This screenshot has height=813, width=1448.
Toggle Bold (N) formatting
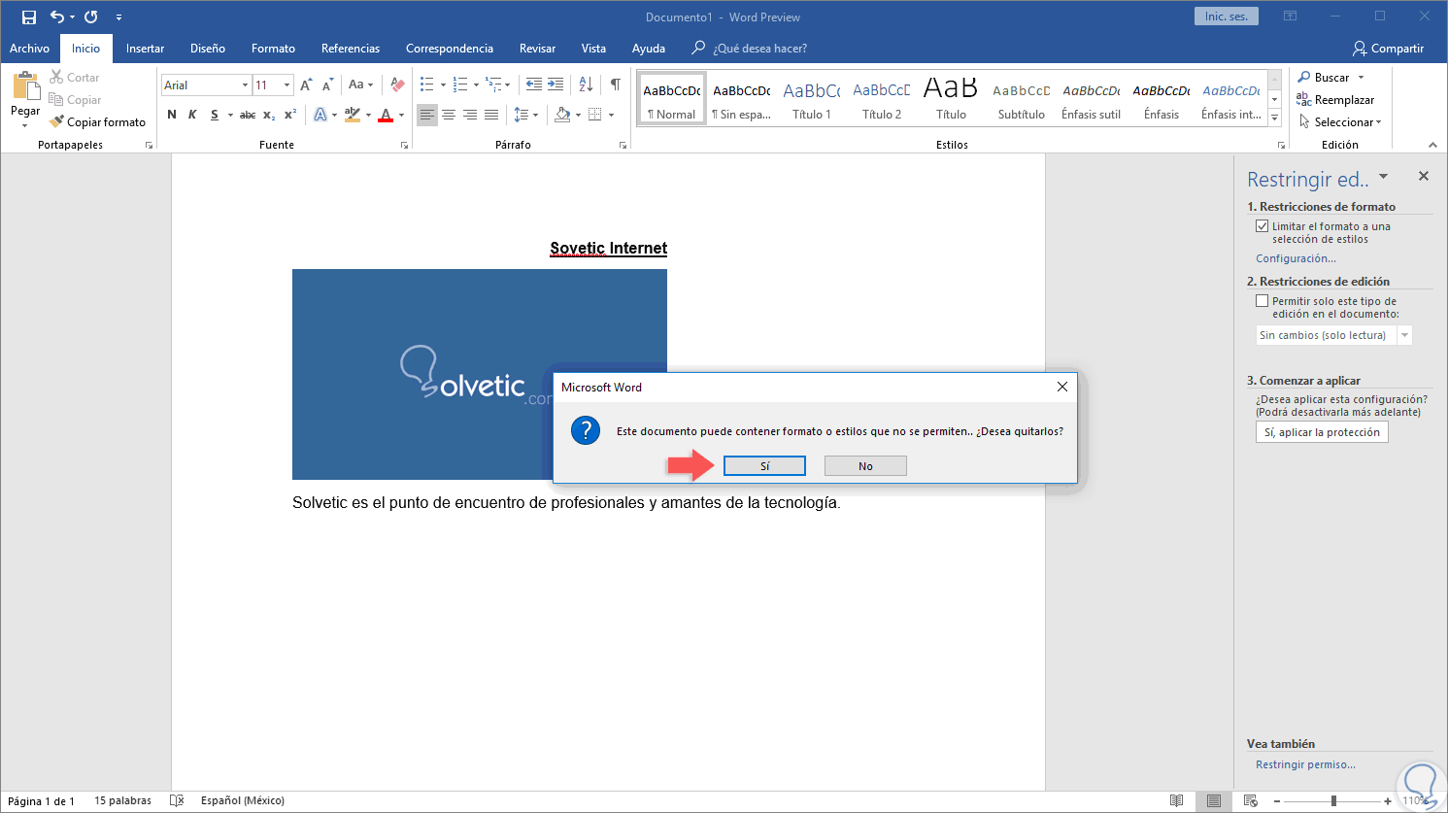click(172, 115)
